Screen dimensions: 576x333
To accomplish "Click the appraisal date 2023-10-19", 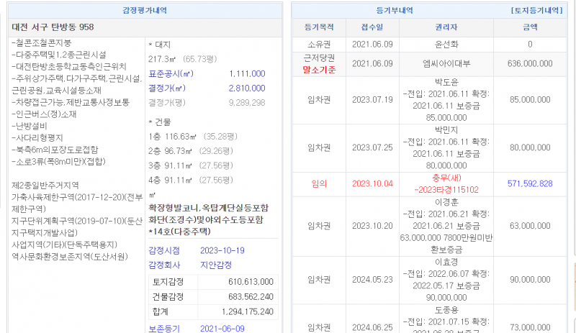I will coord(223,250).
